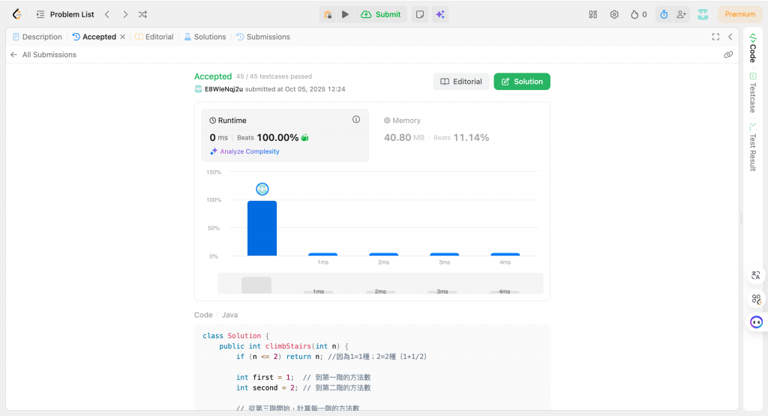Image resolution: width=768 pixels, height=416 pixels.
Task: Open the AI sparkle assistant icon
Action: pyautogui.click(x=440, y=14)
